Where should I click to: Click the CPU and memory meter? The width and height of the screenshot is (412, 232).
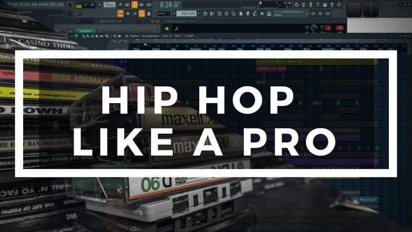click(x=276, y=5)
